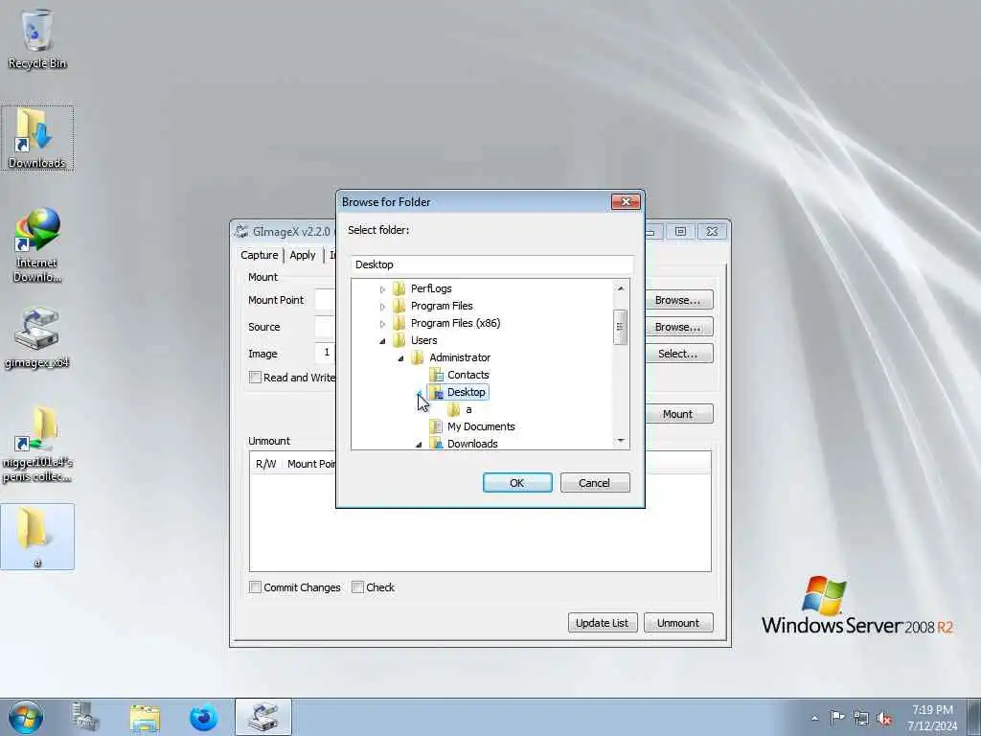Cancel the Browse for Folder dialog
This screenshot has width=981, height=736.
pyautogui.click(x=594, y=483)
